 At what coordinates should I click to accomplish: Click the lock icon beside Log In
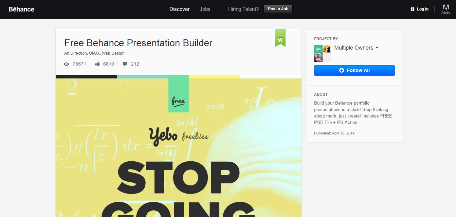413,9
